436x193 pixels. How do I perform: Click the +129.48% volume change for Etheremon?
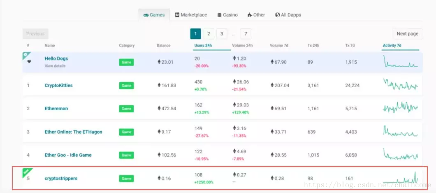[x=241, y=112]
